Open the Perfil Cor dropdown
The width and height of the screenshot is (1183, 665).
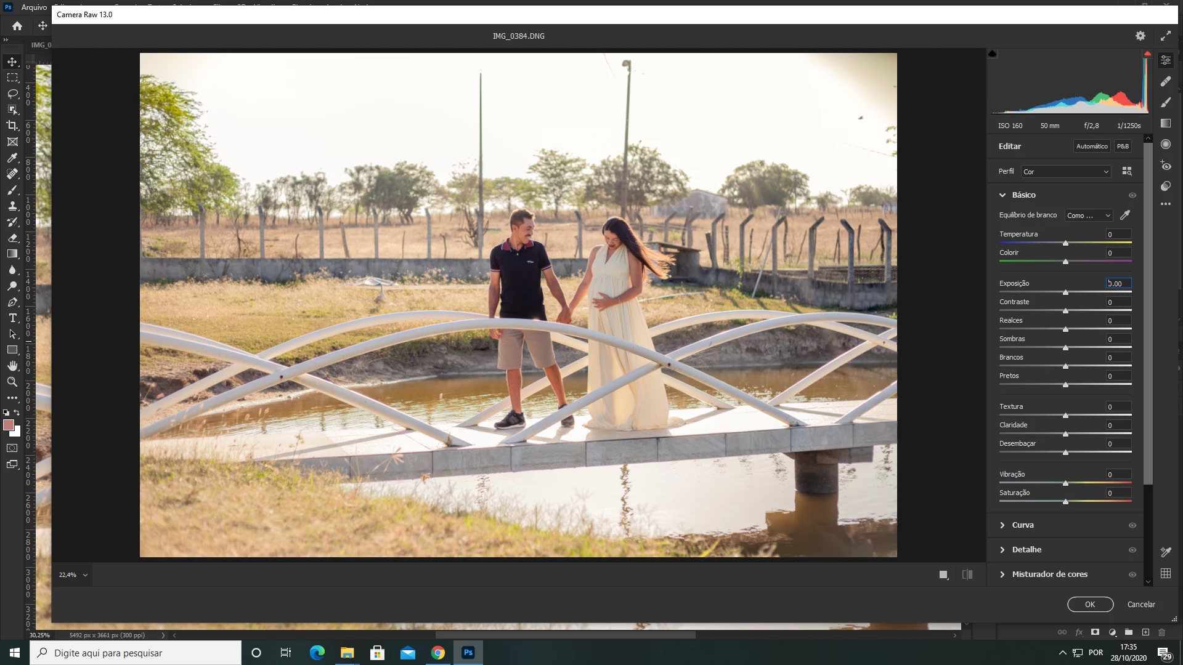(x=1066, y=172)
